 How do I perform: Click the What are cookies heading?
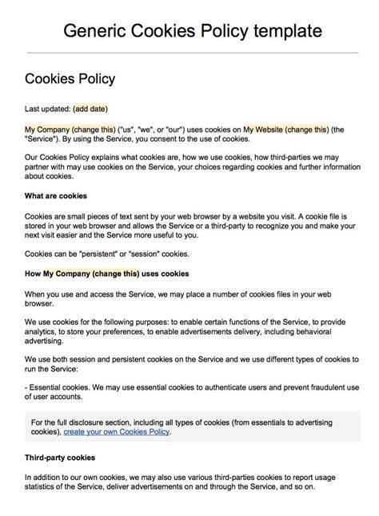tap(56, 196)
